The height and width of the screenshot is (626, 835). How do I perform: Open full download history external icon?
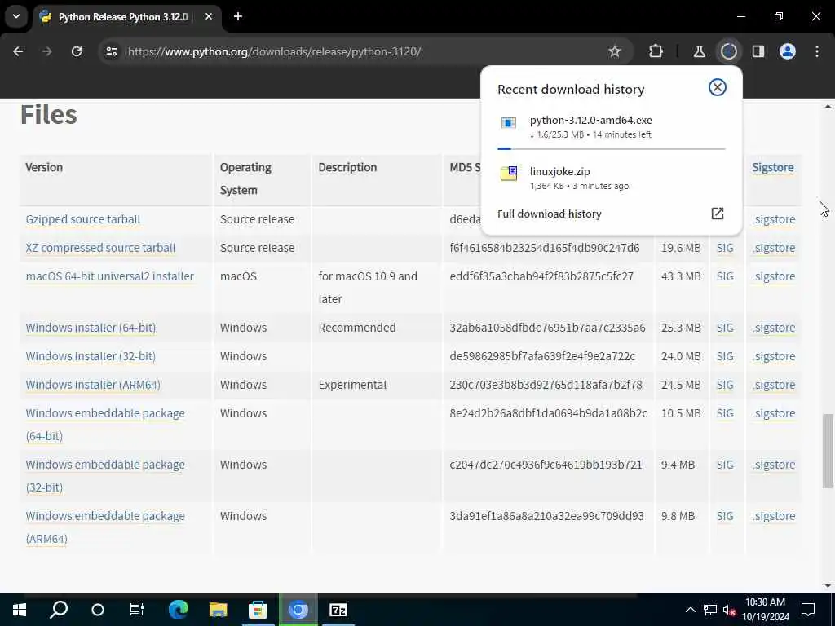coord(718,214)
